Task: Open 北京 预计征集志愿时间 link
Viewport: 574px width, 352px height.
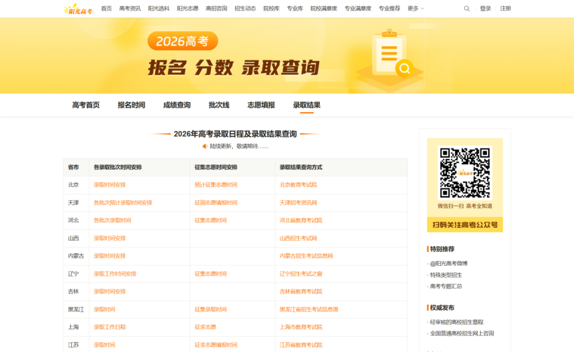Action: pyautogui.click(x=216, y=185)
